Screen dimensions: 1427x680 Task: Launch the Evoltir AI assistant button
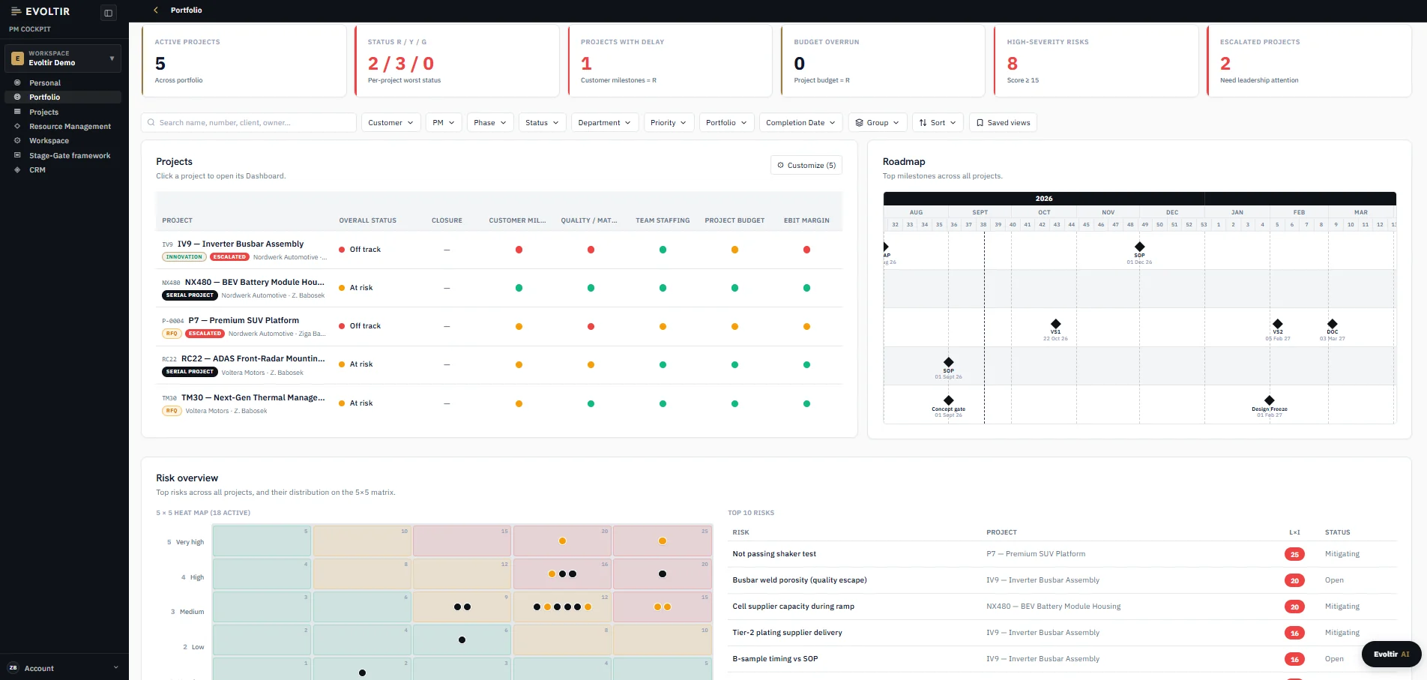pyautogui.click(x=1391, y=654)
